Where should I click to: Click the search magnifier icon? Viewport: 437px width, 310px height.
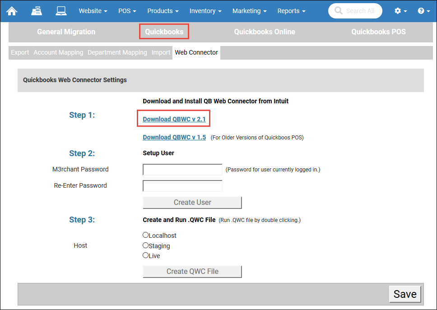(x=338, y=10)
